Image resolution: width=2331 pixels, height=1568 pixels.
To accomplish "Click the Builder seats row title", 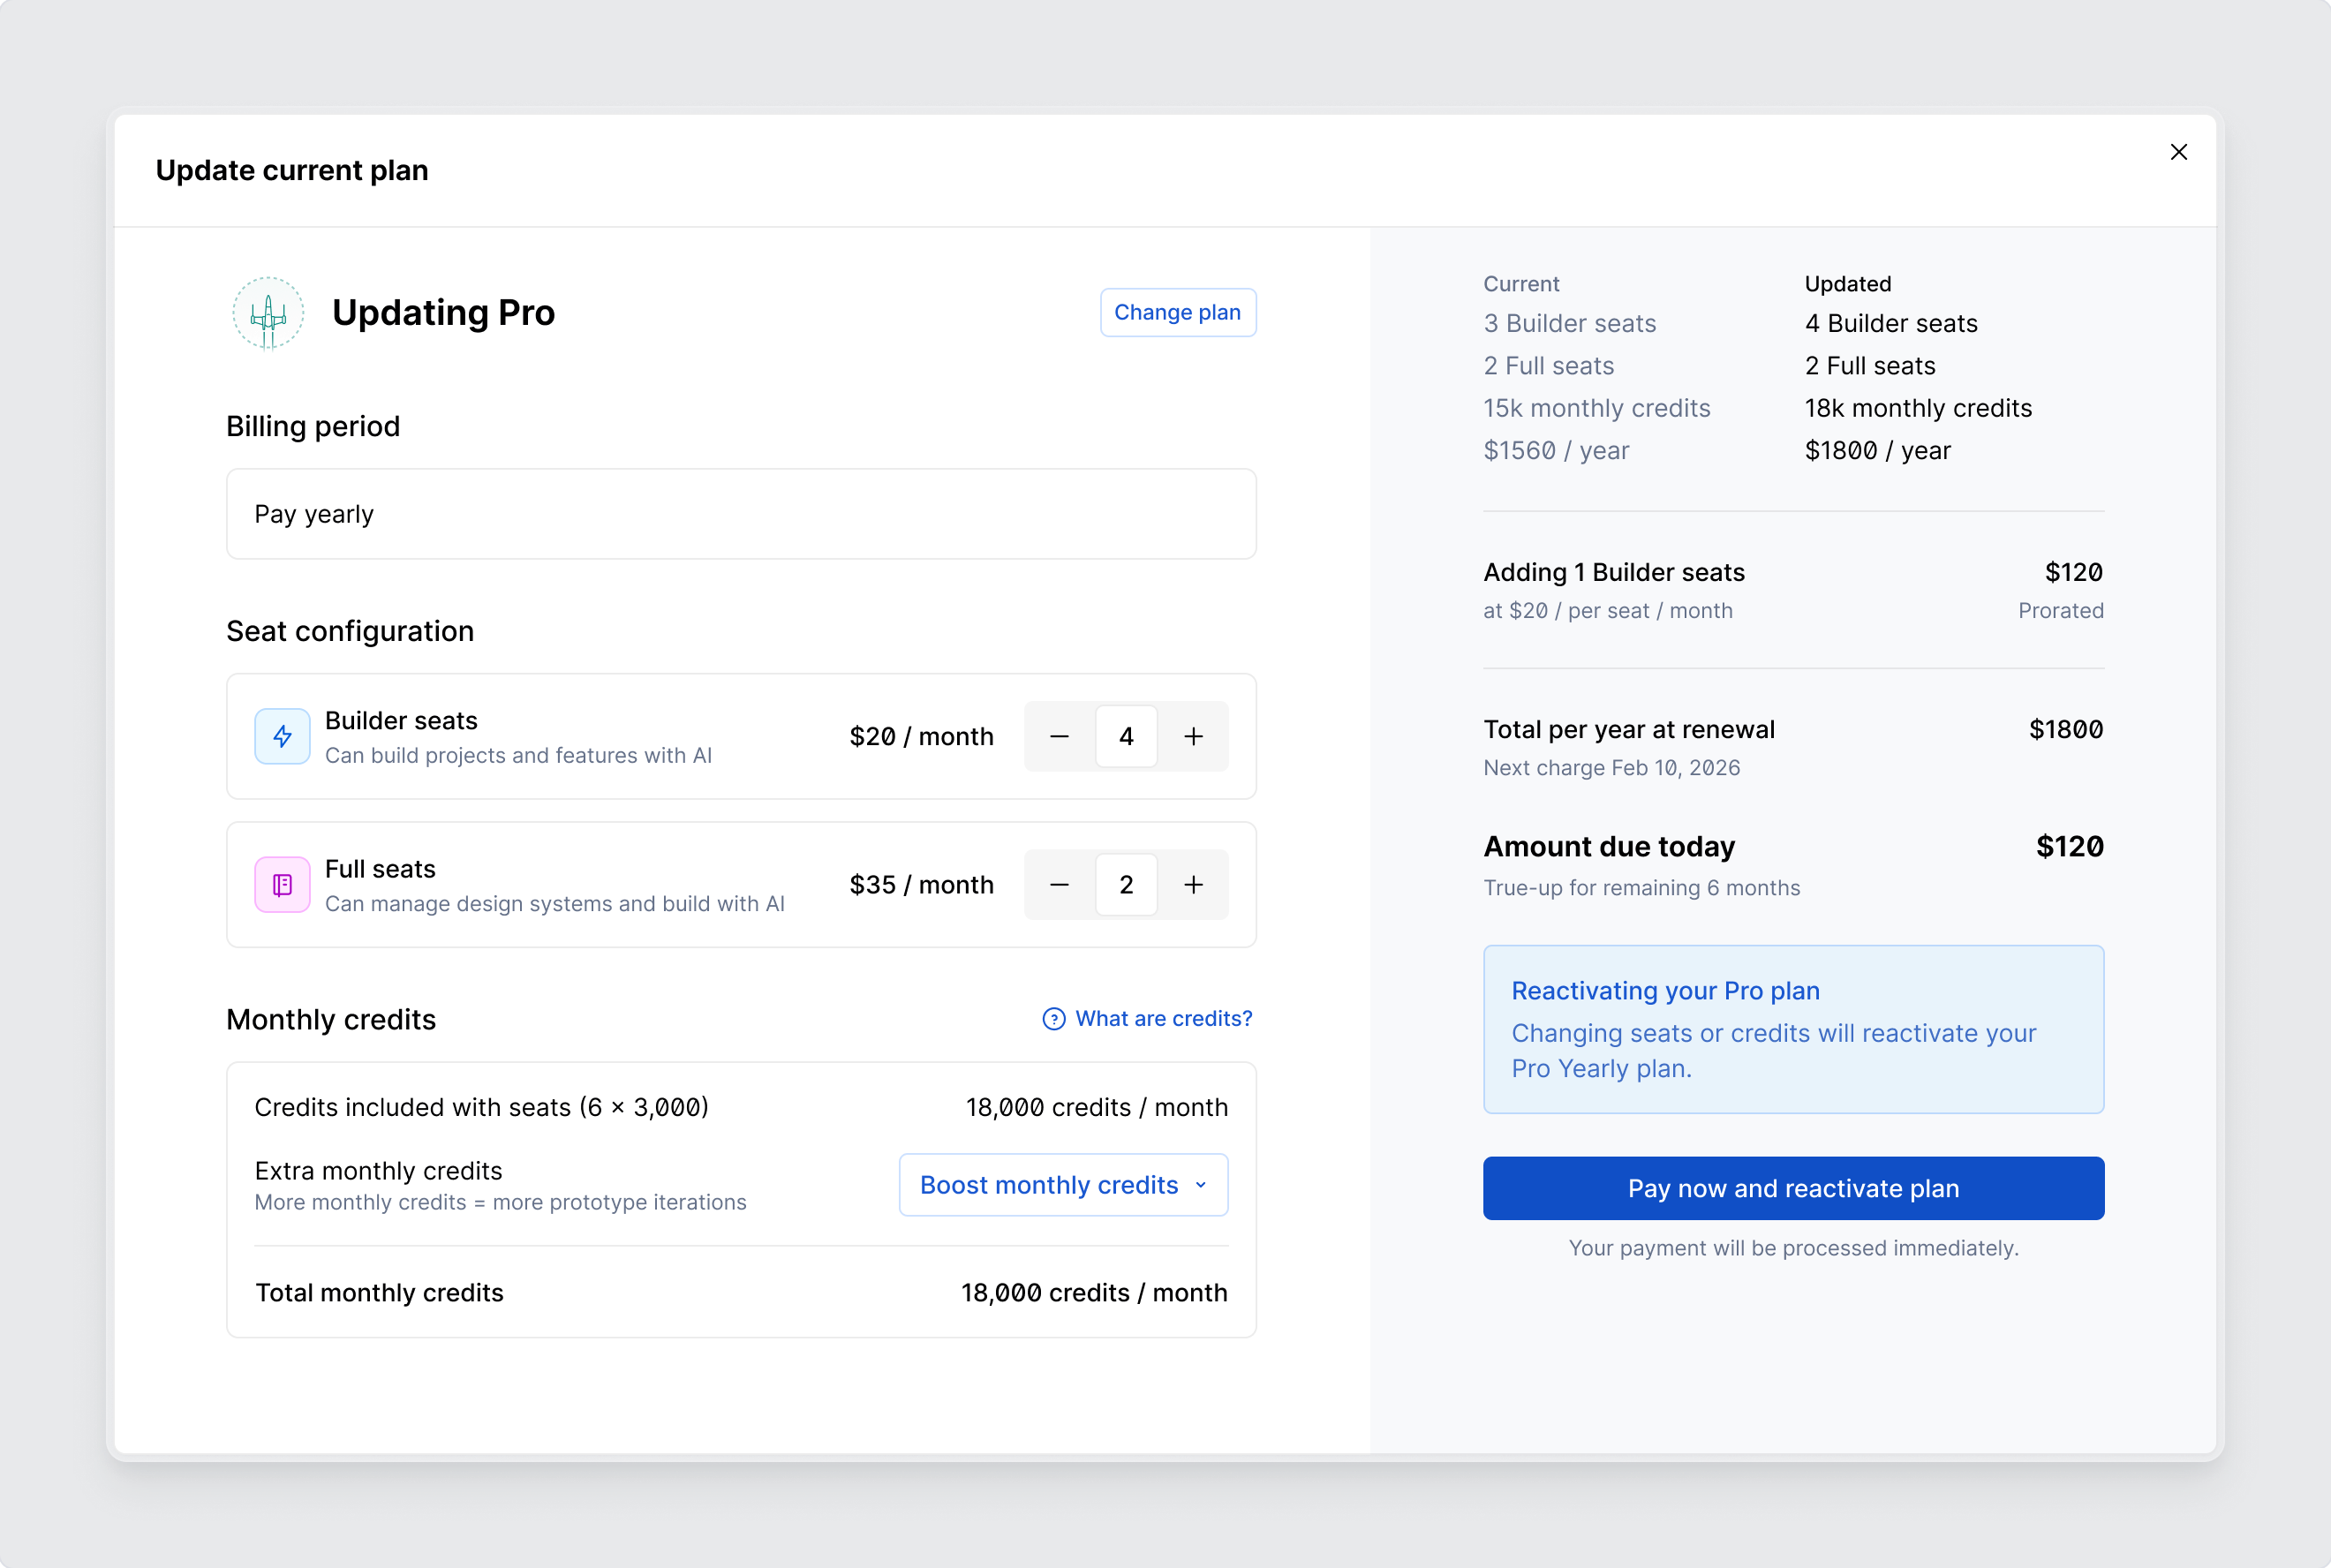I will (401, 721).
